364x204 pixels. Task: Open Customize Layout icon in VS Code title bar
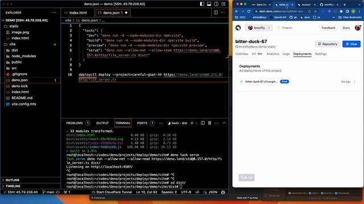tap(224, 4)
